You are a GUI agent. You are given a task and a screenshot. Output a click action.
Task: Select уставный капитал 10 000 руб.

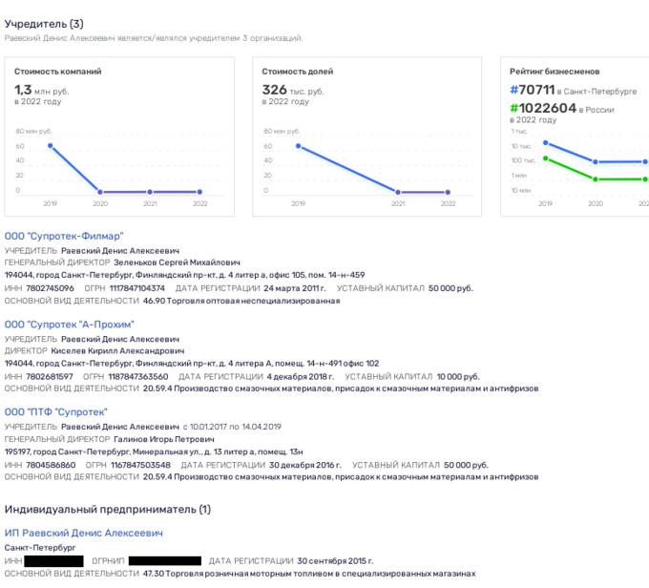pos(458,376)
